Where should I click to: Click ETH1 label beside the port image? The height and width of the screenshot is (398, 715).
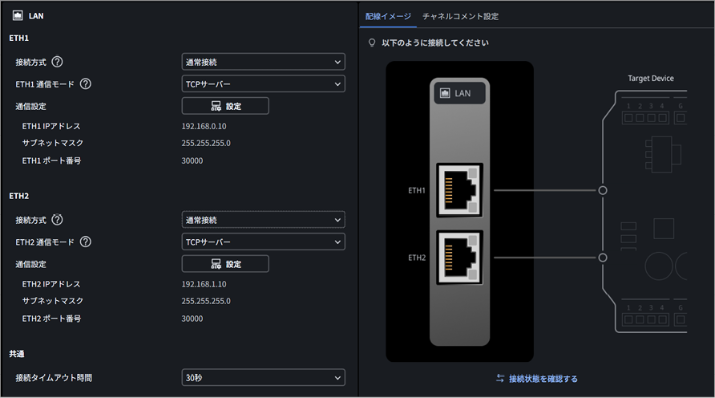point(417,190)
